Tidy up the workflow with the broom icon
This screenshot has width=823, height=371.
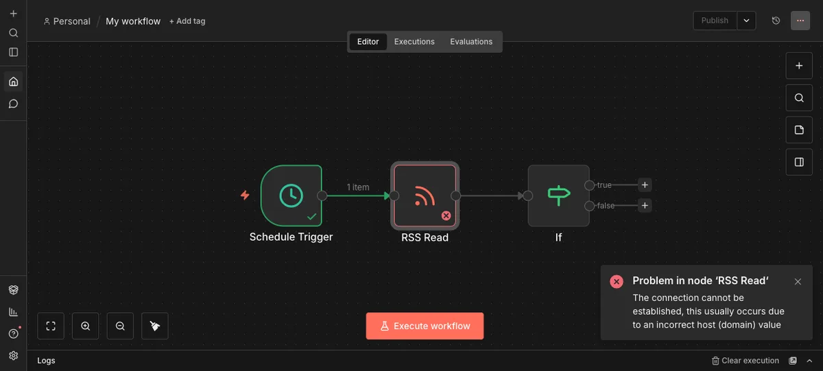pos(155,326)
